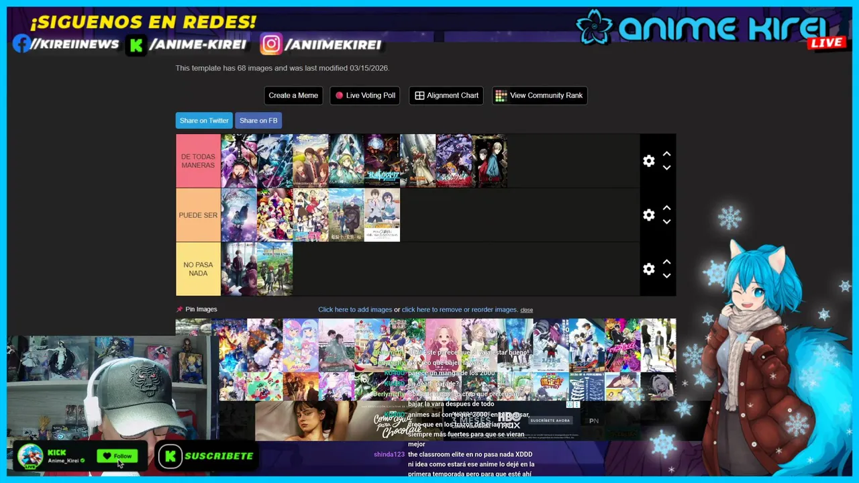859x483 pixels.
Task: Move PUEDE SER tier down with arrow
Action: 666,221
